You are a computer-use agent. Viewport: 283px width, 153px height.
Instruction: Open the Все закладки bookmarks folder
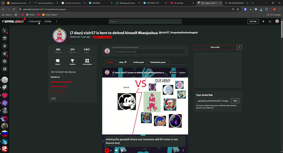tap(274, 15)
